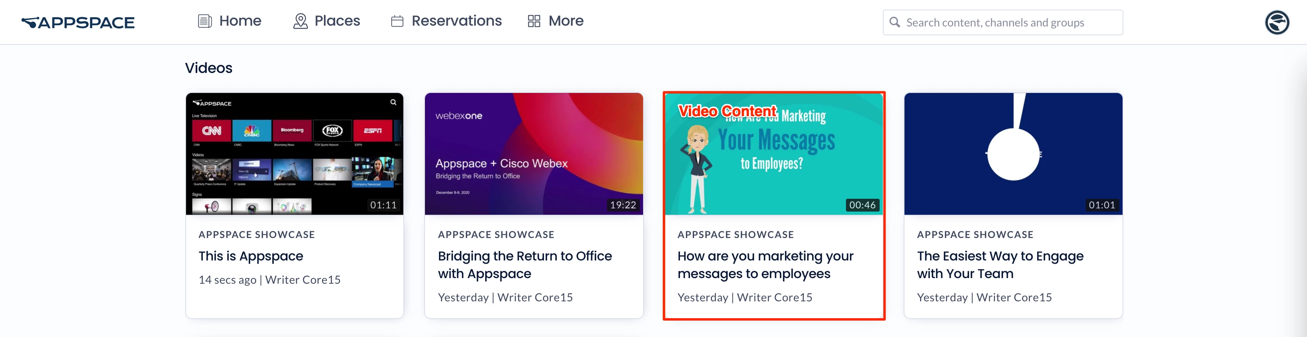
Task: Click Appspace Showcase label on This is Appspace card
Action: pos(256,235)
